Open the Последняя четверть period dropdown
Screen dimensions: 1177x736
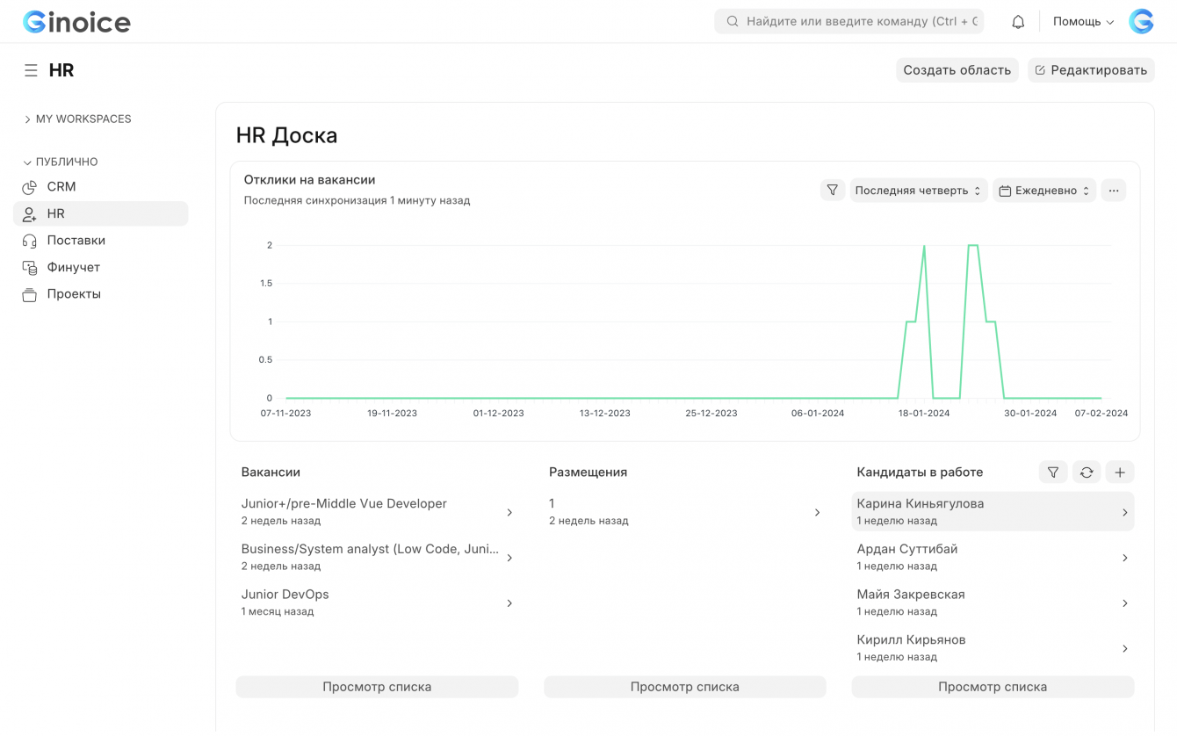tap(918, 191)
